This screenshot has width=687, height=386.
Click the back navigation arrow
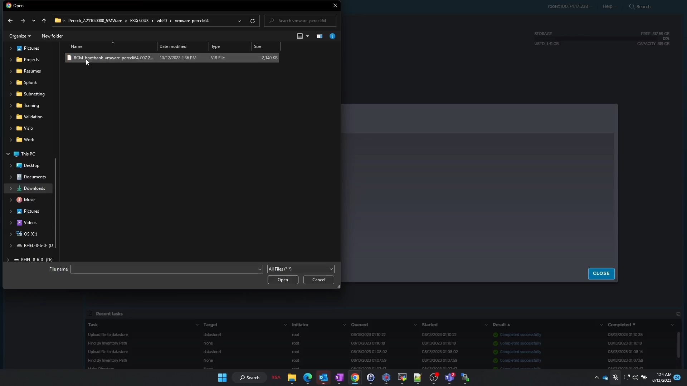(x=10, y=20)
